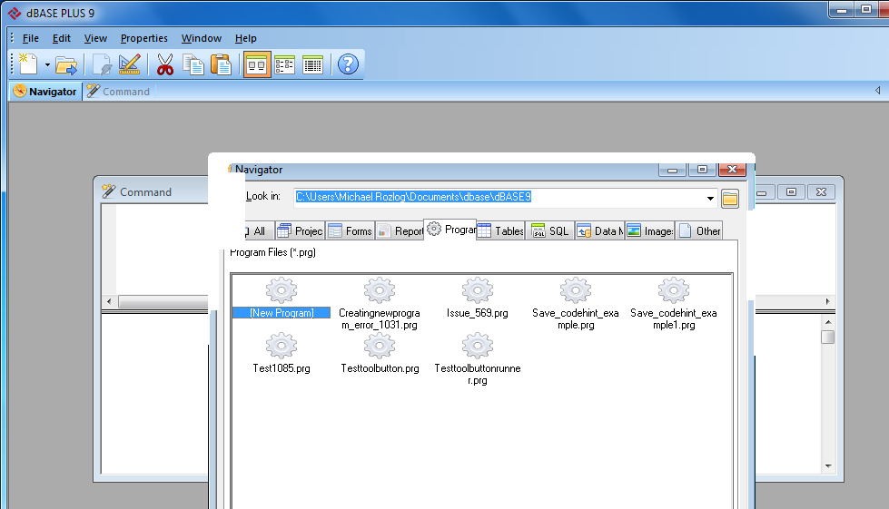Close the Command window
Screen dimensions: 889x509
pyautogui.click(x=821, y=192)
